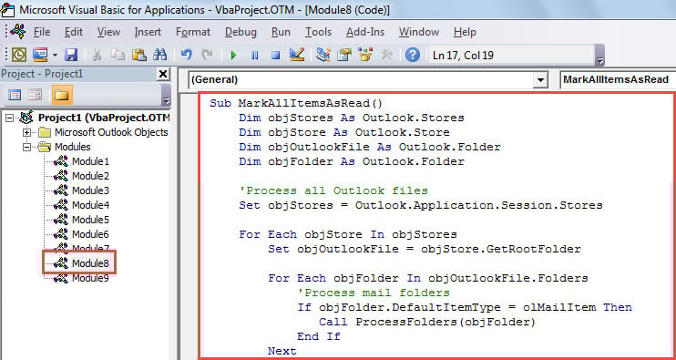Expand the Microsoft Outlook Objects folder
The width and height of the screenshot is (676, 360).
27,132
